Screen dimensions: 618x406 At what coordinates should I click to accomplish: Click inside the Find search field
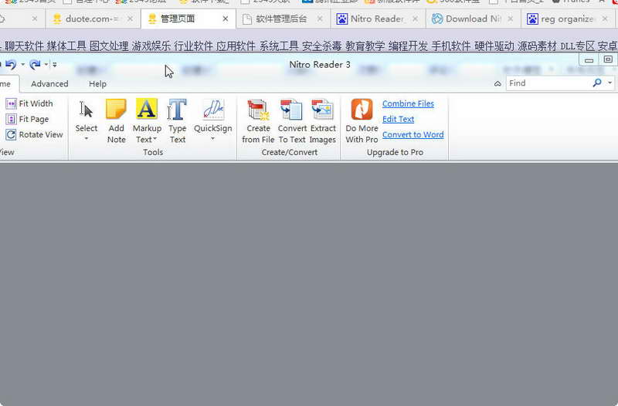point(549,83)
